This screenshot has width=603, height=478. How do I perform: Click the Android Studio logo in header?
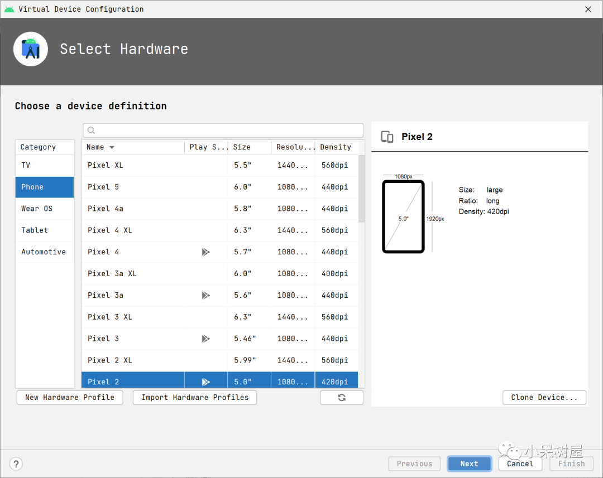tap(31, 49)
